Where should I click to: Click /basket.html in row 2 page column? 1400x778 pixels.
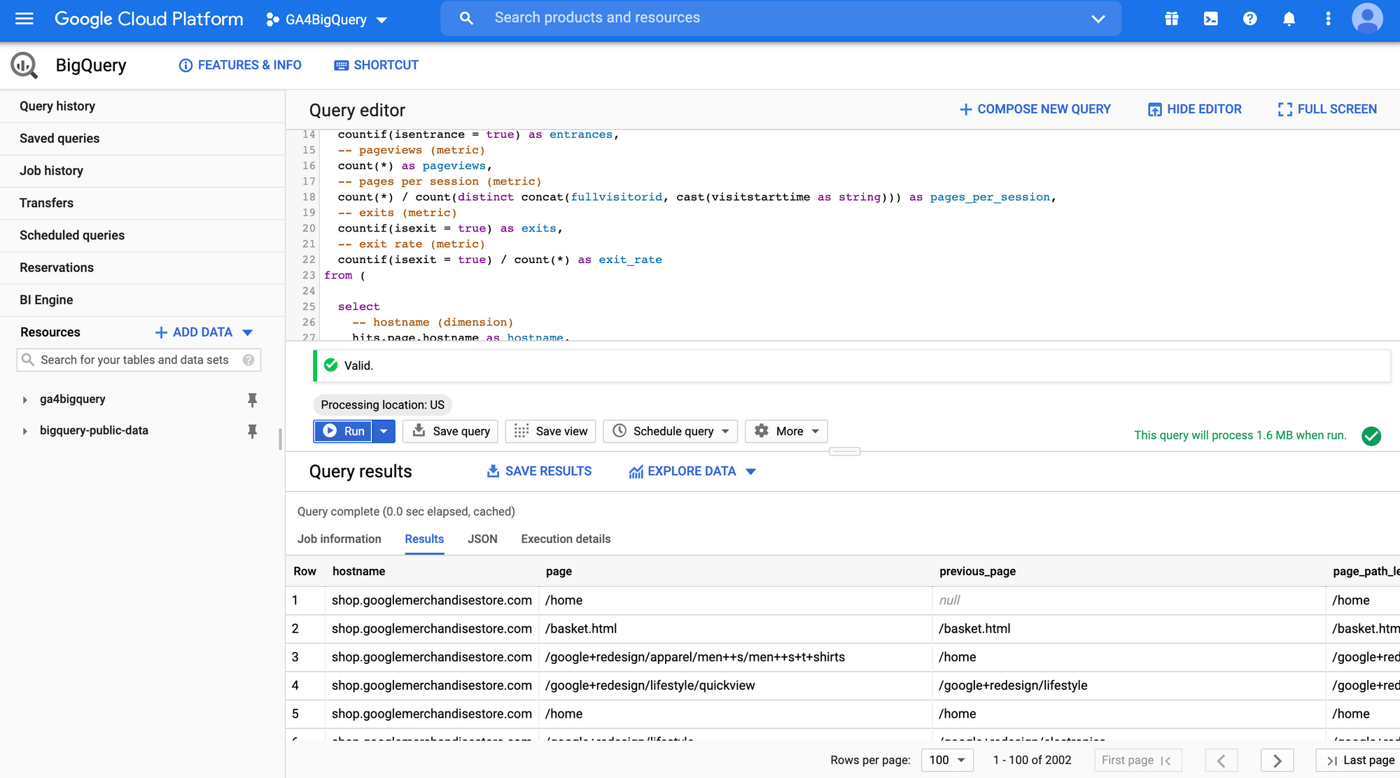(x=581, y=628)
